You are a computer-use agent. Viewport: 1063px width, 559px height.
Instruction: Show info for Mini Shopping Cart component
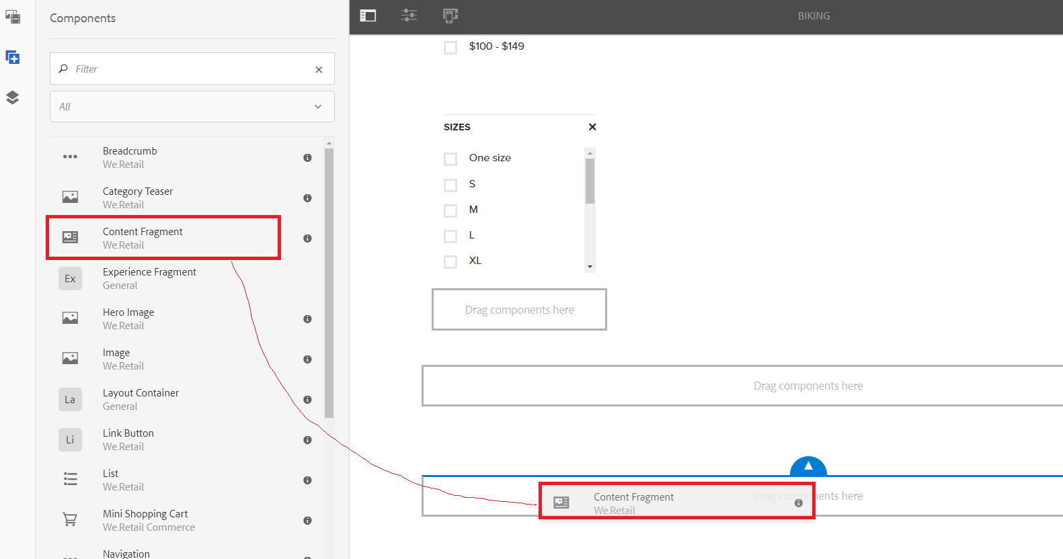tap(307, 521)
